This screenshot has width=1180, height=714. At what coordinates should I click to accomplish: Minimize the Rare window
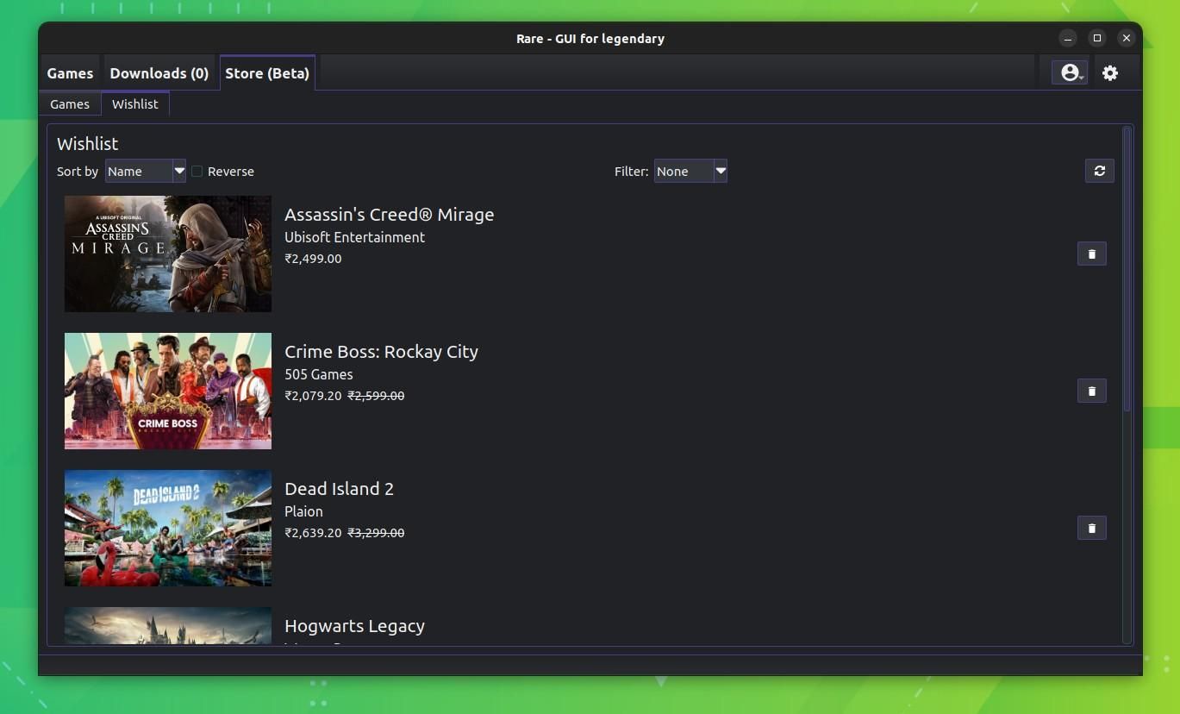tap(1068, 38)
